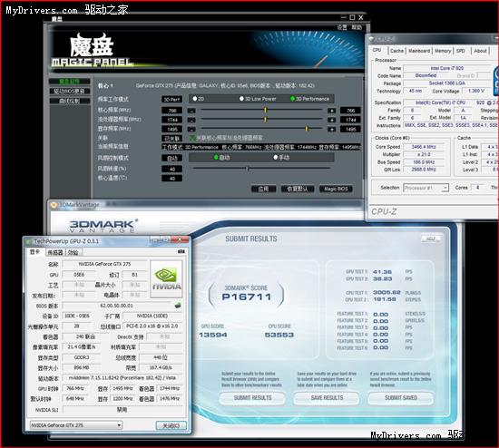Viewport: 499px width, 448px height.
Task: Select manual fan control (手动) radio
Action: click(x=276, y=157)
